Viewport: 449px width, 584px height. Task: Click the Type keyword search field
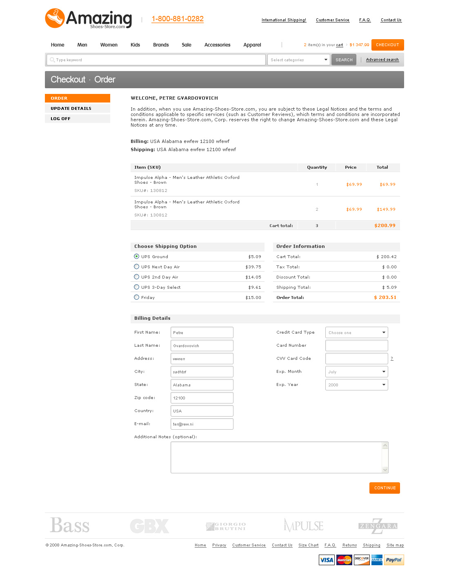156,60
